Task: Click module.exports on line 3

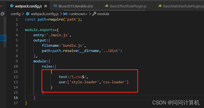Action: 40,30
